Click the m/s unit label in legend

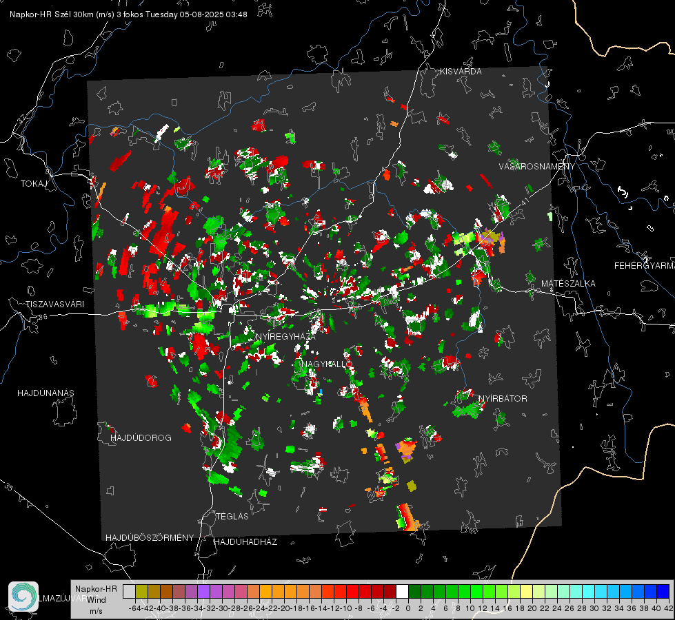96,611
